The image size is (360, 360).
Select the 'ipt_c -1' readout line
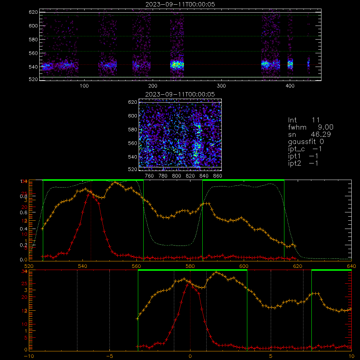click(x=305, y=149)
